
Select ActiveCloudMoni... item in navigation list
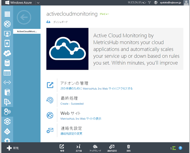(27, 31)
